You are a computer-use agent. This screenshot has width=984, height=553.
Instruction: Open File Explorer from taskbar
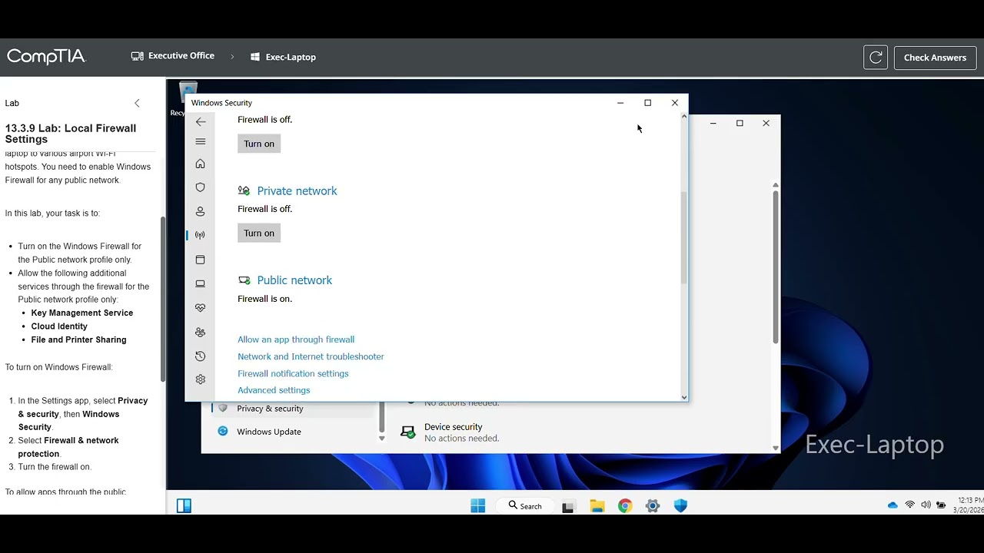(x=597, y=505)
